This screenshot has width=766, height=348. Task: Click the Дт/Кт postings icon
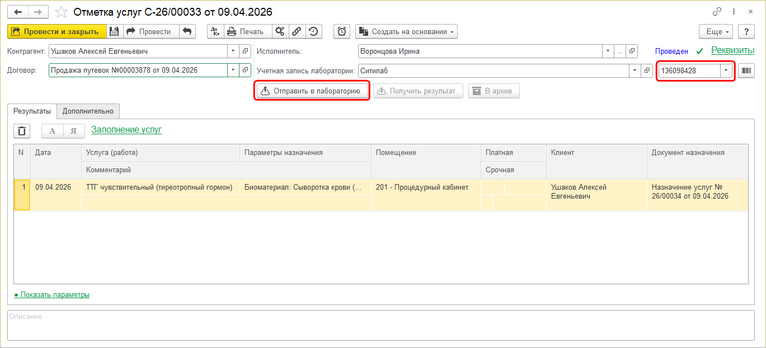point(215,31)
